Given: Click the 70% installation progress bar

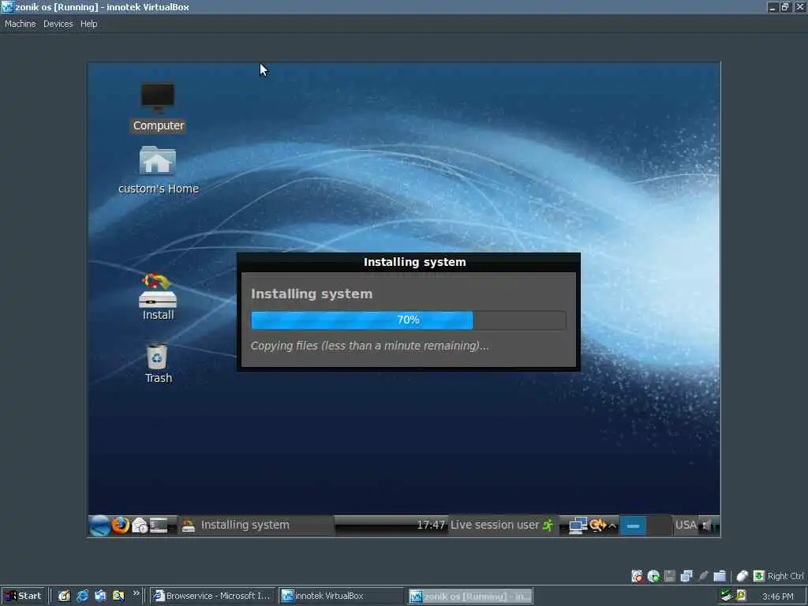Looking at the screenshot, I should pos(408,320).
